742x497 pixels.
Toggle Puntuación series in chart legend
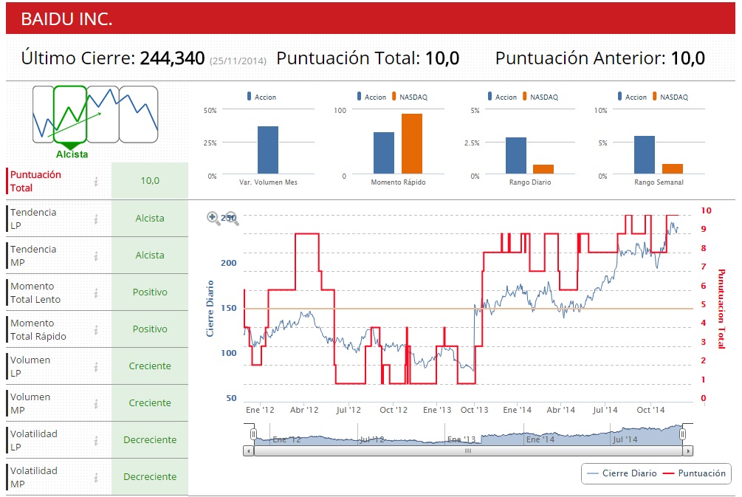pyautogui.click(x=694, y=473)
